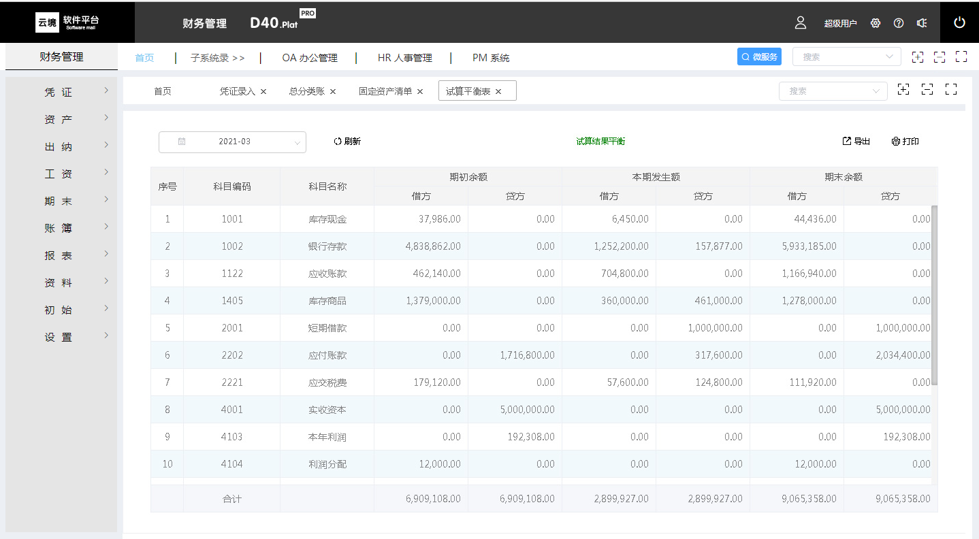Viewport: 979px width, 539px height.
Task: Mute sound via speaker icon
Action: coord(922,23)
